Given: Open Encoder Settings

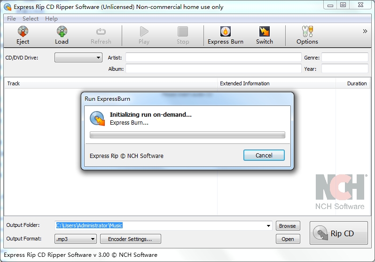Looking at the screenshot, I should tap(130, 239).
